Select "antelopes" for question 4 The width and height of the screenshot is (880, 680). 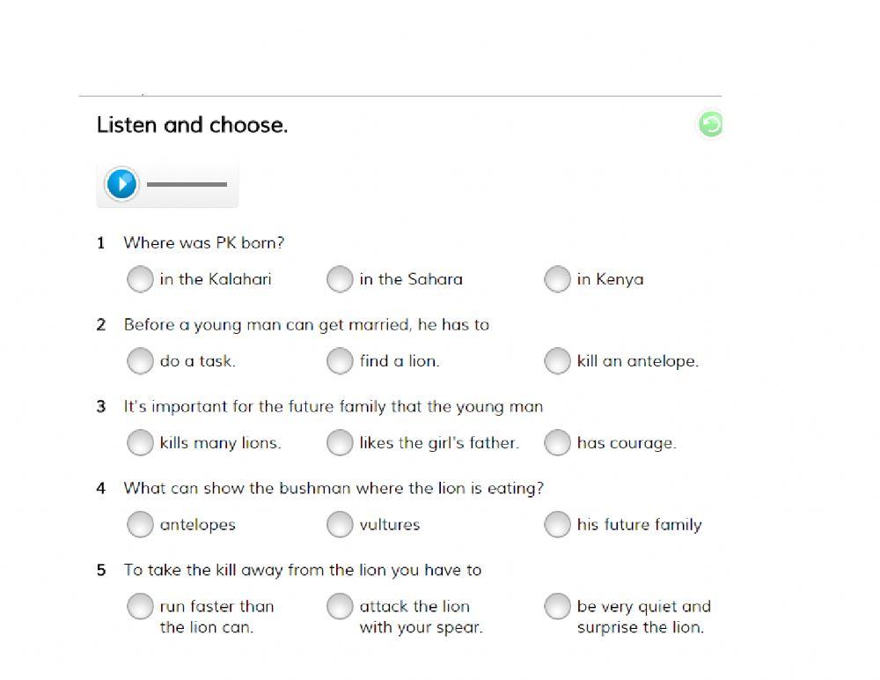coord(140,525)
